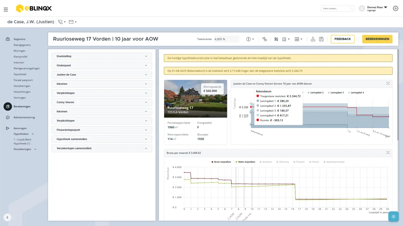Expand the Verzekeringen samensteller section
This screenshot has width=403, height=226.
click(102, 148)
